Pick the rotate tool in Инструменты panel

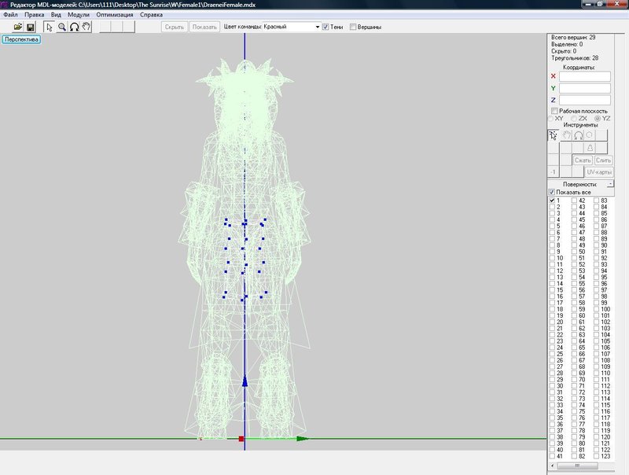coord(577,135)
